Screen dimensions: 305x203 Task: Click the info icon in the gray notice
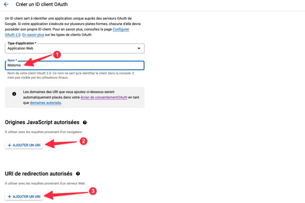14,94
